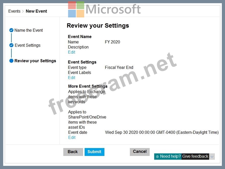This screenshot has width=225, height=169.
Task: Cancel the event creation
Action: pos(140,151)
